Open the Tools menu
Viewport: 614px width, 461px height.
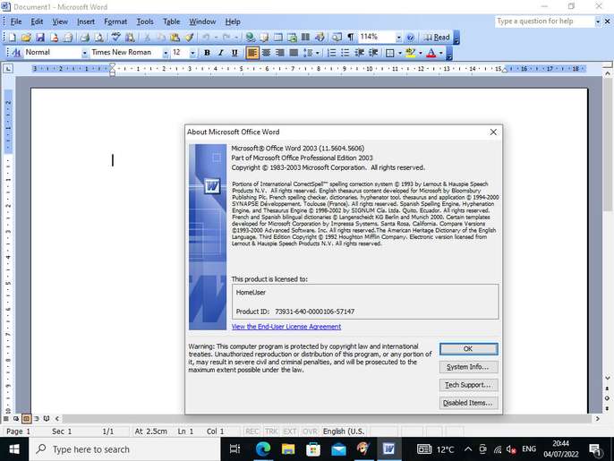[145, 21]
